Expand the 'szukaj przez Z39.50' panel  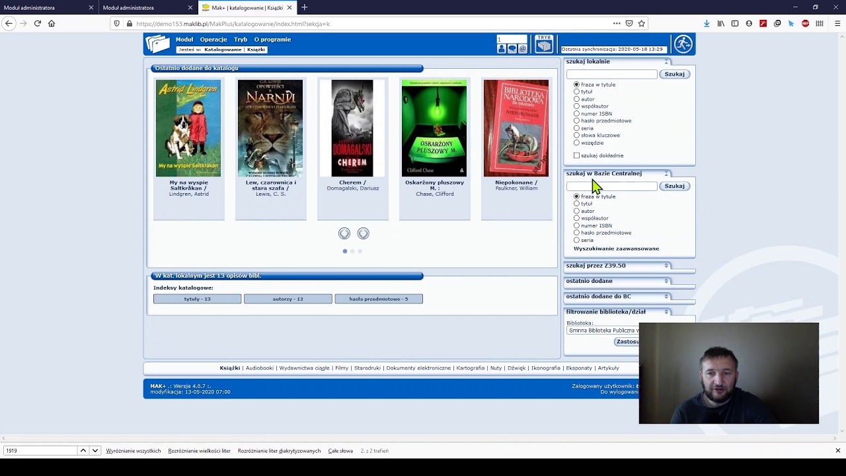point(667,266)
